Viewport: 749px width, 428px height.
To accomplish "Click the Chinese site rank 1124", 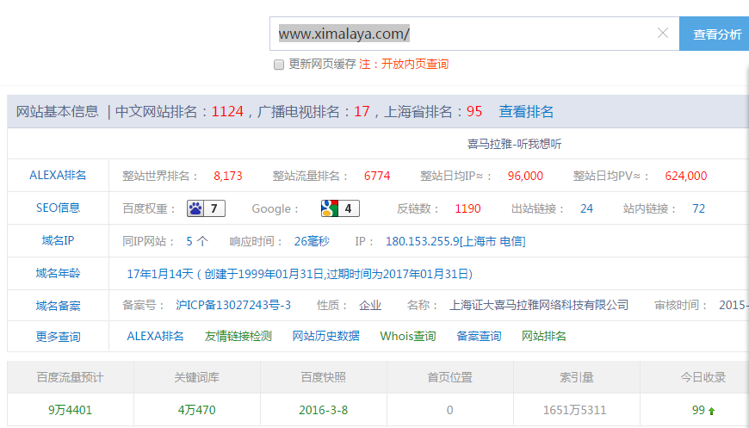I will [227, 112].
